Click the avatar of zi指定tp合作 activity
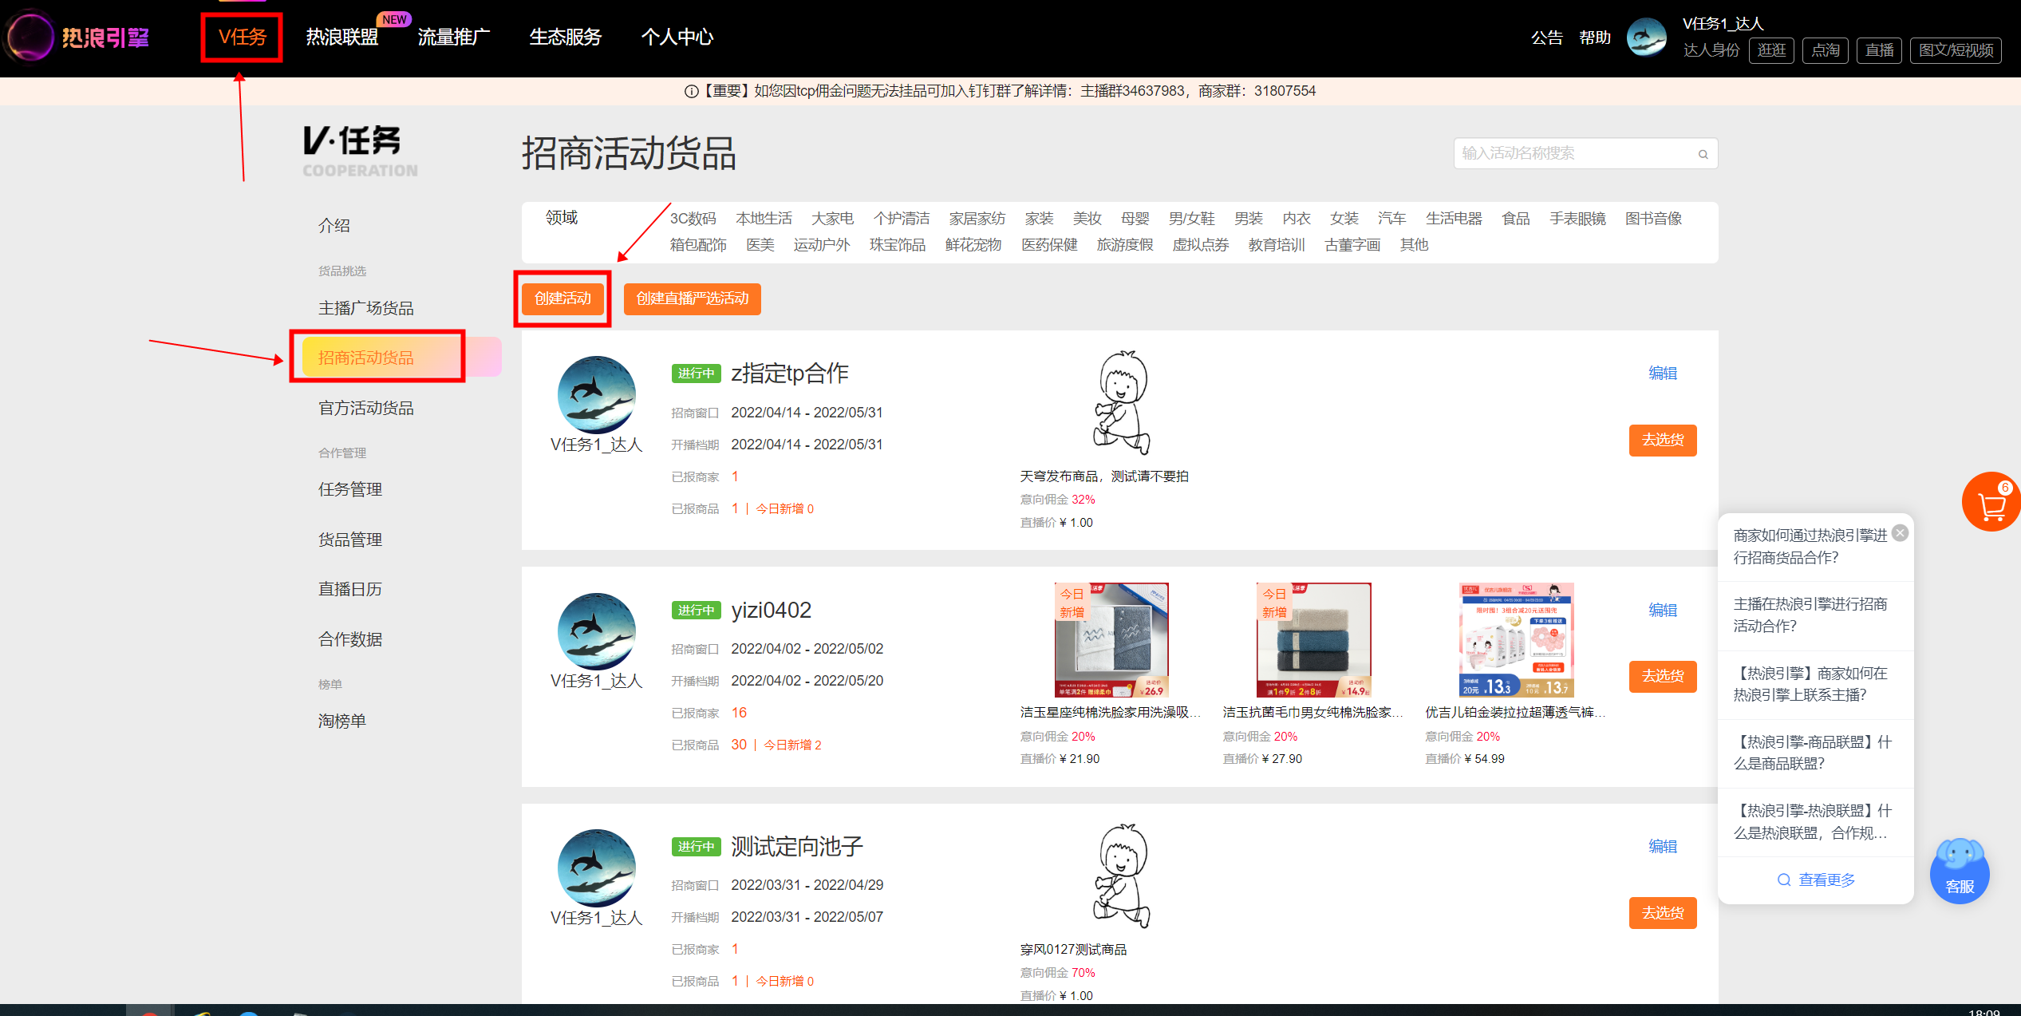Viewport: 2021px width, 1016px height. [596, 394]
